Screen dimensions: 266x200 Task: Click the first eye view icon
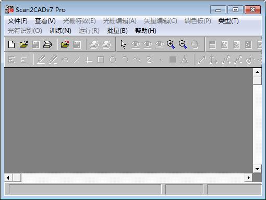136,44
